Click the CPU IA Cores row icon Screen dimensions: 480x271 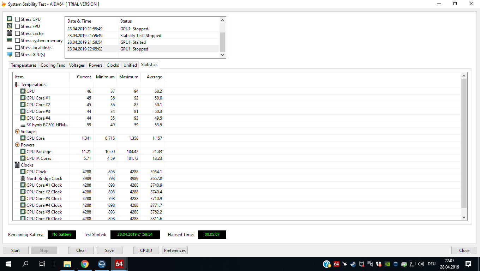[x=23, y=158]
